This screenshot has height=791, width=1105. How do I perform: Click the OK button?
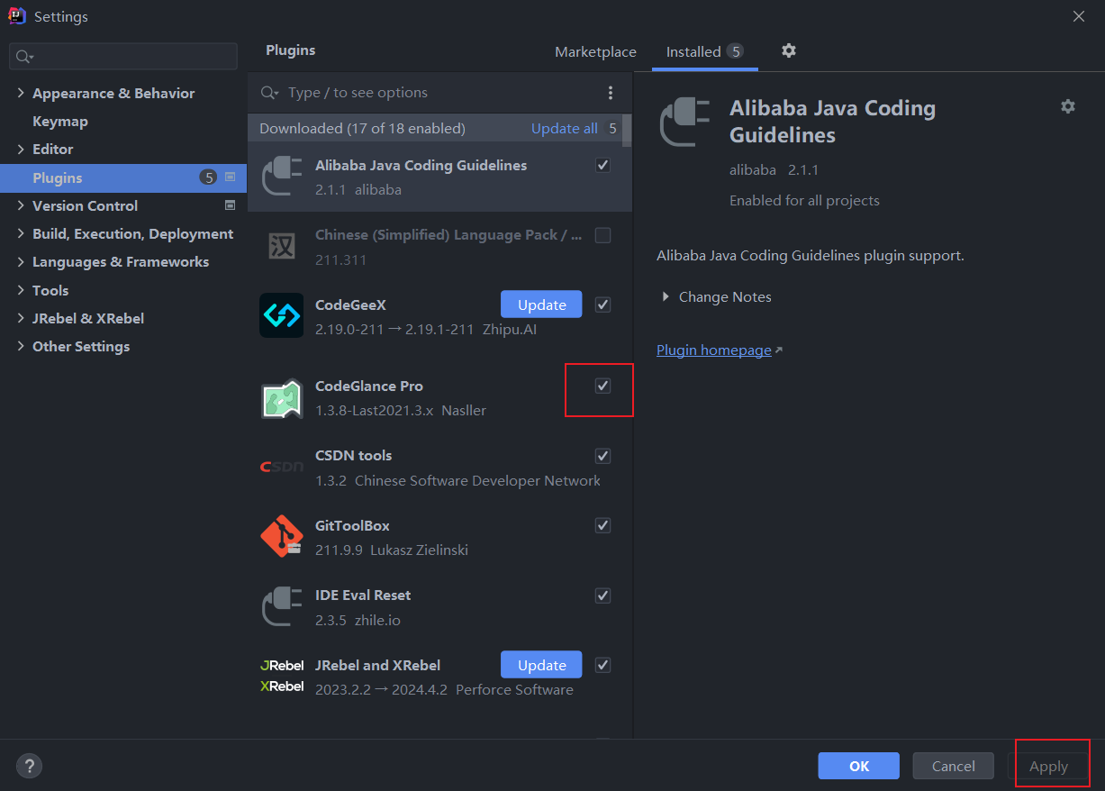[859, 766]
